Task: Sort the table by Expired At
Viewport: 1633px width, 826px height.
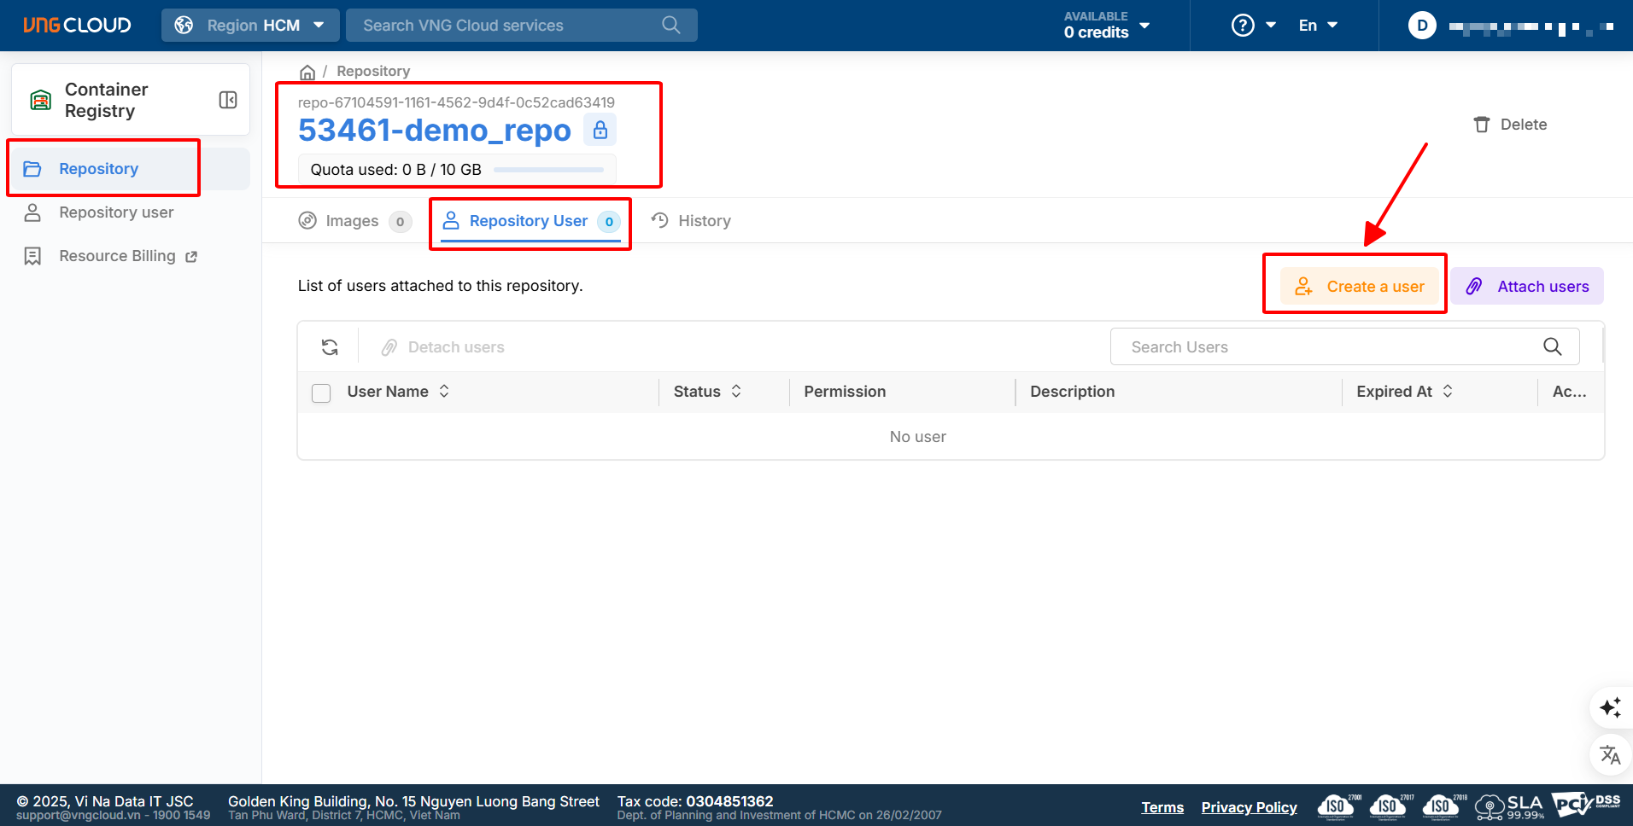Action: tap(1448, 391)
